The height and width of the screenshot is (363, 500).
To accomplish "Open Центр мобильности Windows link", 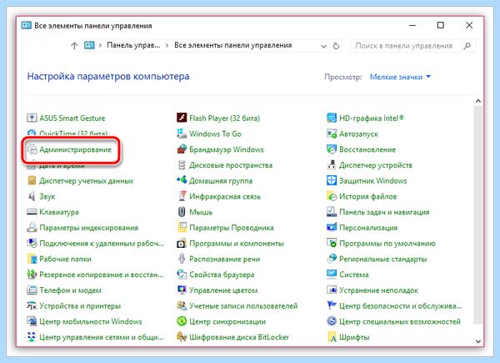I will point(91,321).
